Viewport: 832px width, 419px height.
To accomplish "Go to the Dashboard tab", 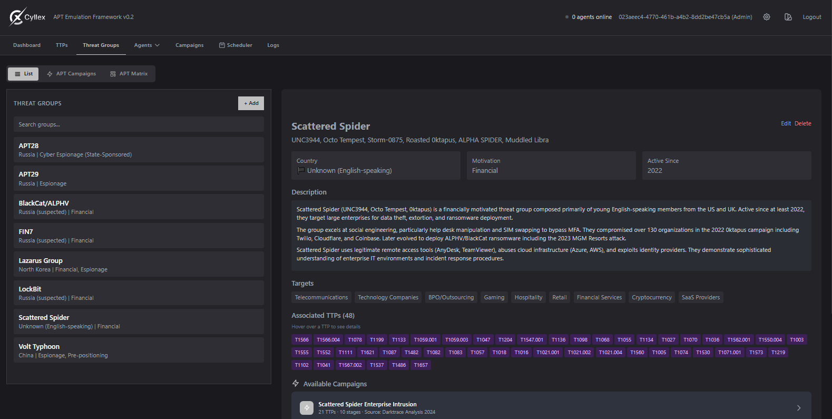I will pos(27,45).
